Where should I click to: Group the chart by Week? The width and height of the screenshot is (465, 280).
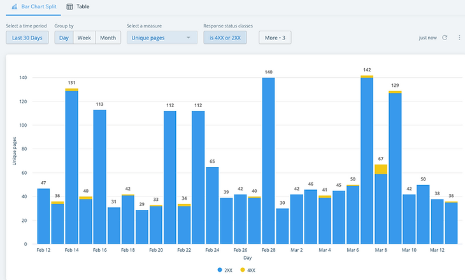tap(84, 38)
